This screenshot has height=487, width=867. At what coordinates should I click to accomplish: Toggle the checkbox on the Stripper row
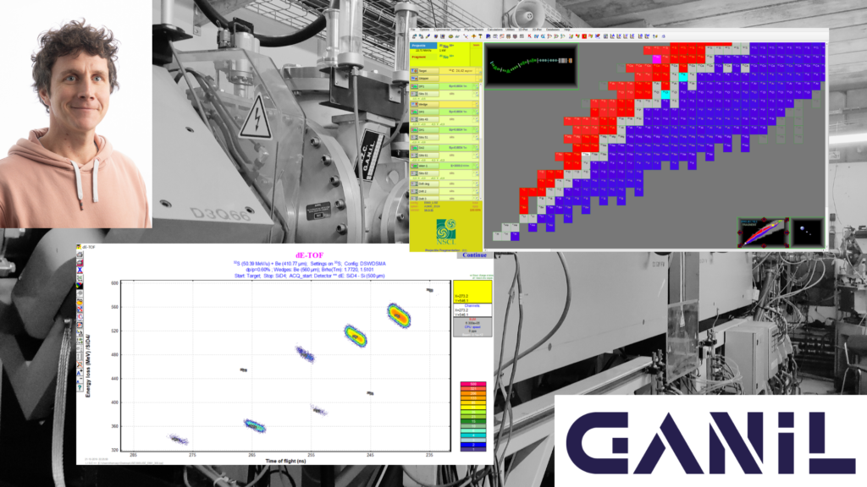(x=478, y=79)
